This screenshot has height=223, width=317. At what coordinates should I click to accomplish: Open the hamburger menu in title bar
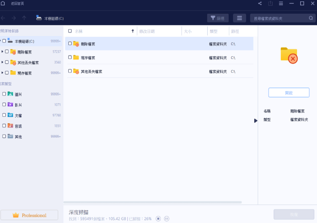[281, 4]
